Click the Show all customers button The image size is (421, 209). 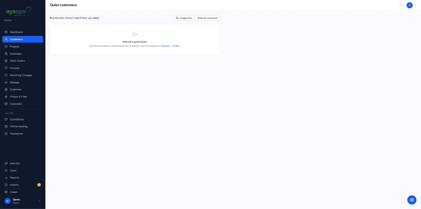(x=208, y=18)
